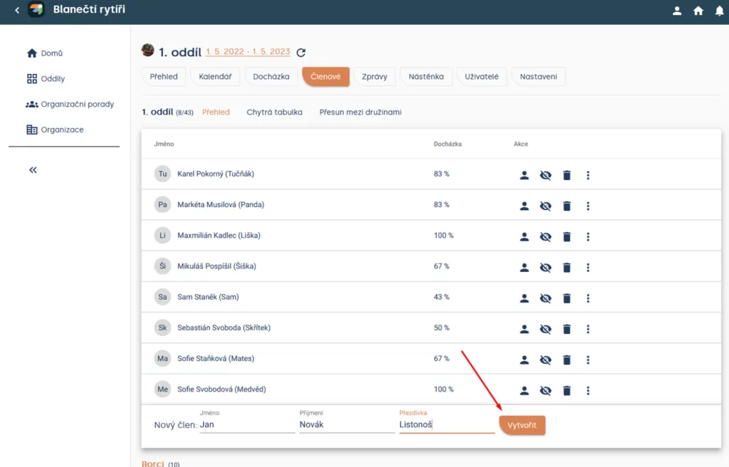
Task: Toggle visibility for Karel Pokorný
Action: (545, 175)
